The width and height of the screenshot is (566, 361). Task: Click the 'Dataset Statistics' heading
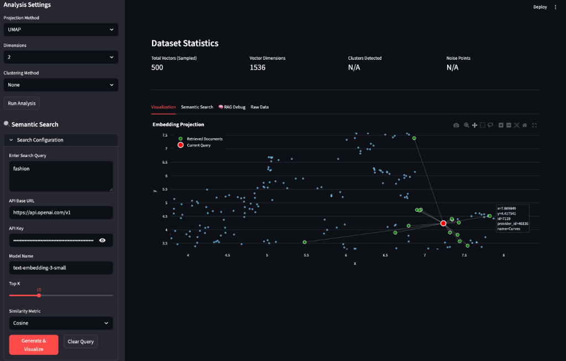click(185, 43)
